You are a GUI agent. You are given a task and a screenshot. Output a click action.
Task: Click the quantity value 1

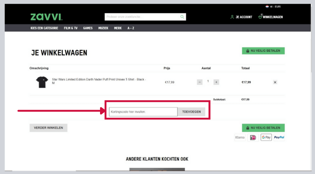(208, 81)
